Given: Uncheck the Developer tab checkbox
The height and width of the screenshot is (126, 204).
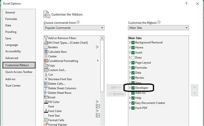Looking at the screenshot, I should [x=133, y=88].
